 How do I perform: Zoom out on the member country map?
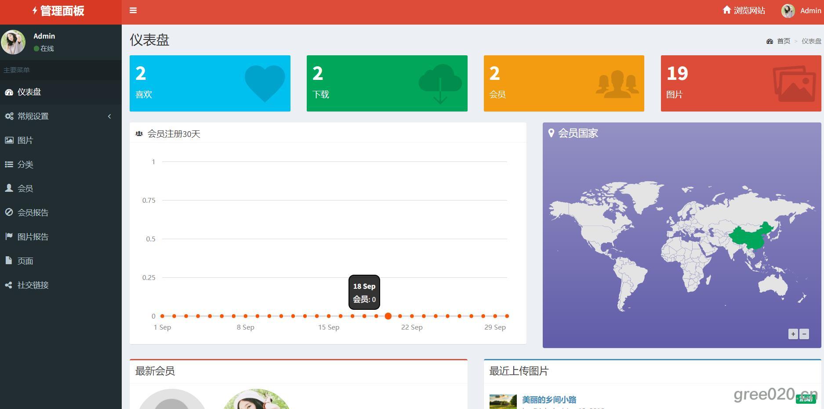804,334
